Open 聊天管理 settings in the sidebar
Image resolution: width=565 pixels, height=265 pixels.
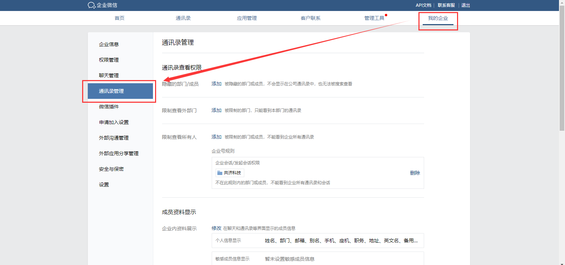(109, 75)
